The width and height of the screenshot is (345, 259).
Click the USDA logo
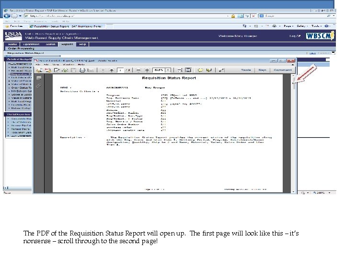coord(13,35)
